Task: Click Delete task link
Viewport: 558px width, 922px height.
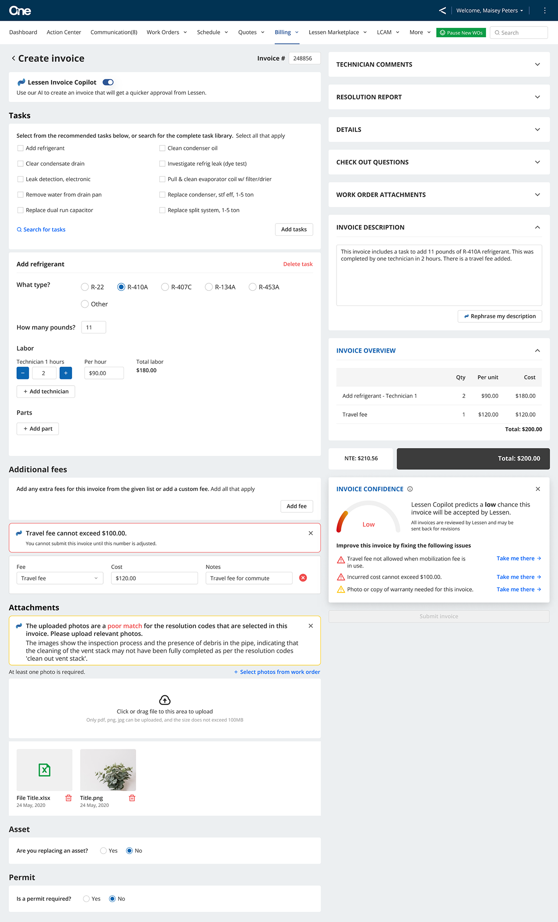Action: tap(298, 264)
